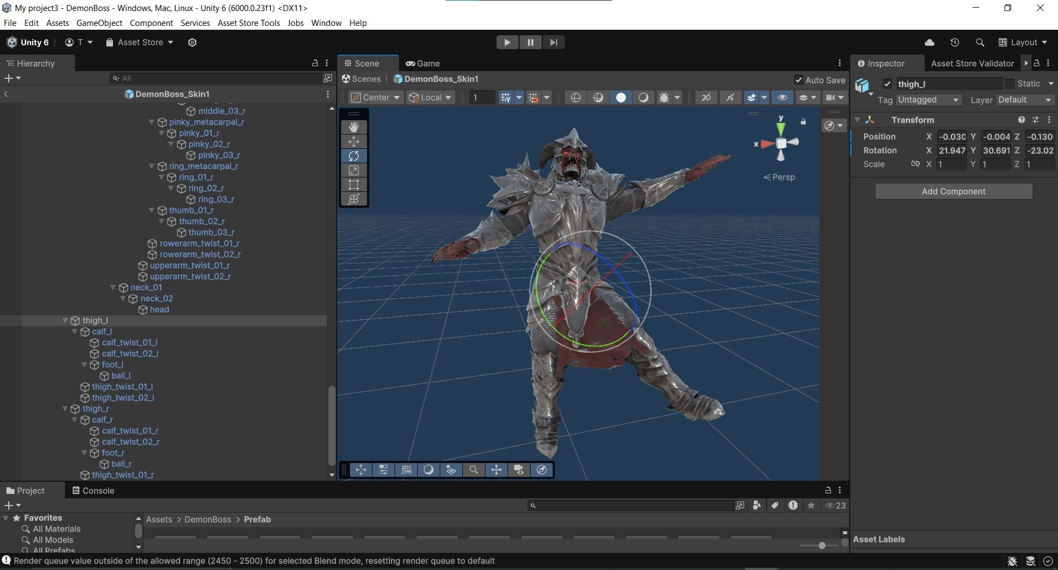This screenshot has width=1058, height=570.
Task: Open the Center pivot dropdown
Action: pyautogui.click(x=376, y=98)
